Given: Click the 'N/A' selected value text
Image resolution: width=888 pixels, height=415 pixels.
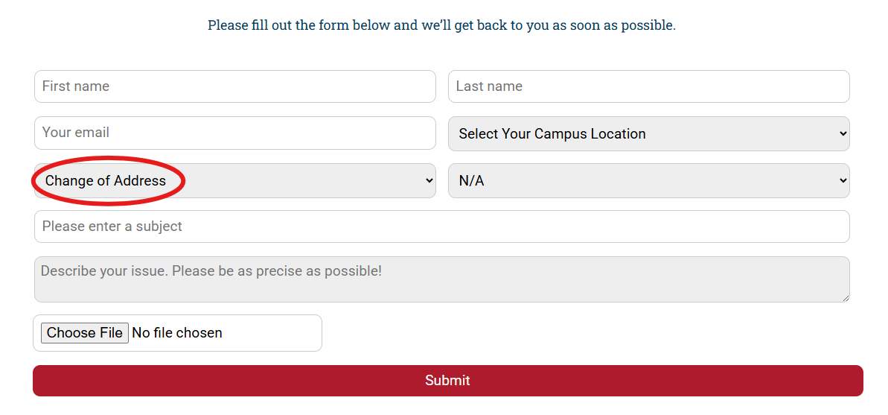Looking at the screenshot, I should (472, 180).
